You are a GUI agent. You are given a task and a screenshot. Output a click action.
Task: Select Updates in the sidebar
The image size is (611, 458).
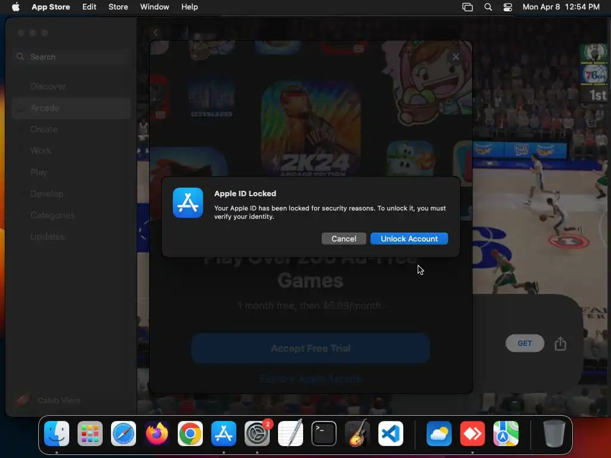tap(72, 236)
